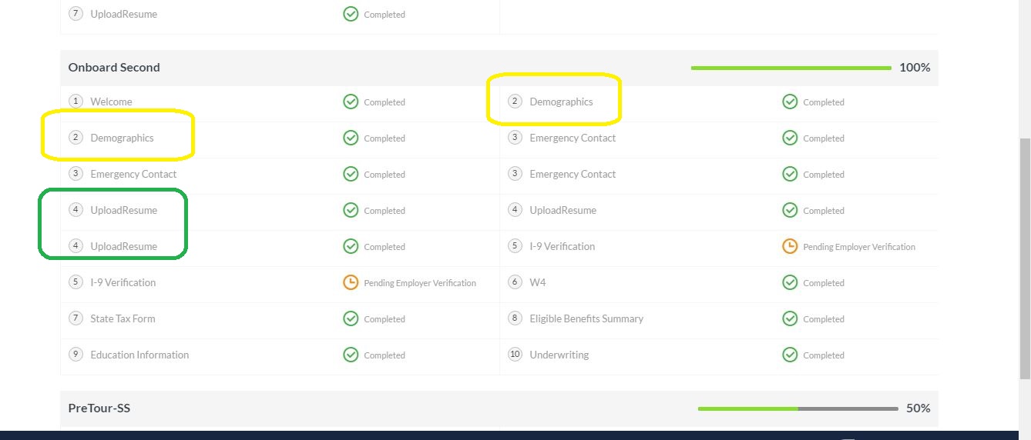The width and height of the screenshot is (1031, 440).
Task: Click the green checkmark icon beside Welcome
Action: (x=351, y=102)
